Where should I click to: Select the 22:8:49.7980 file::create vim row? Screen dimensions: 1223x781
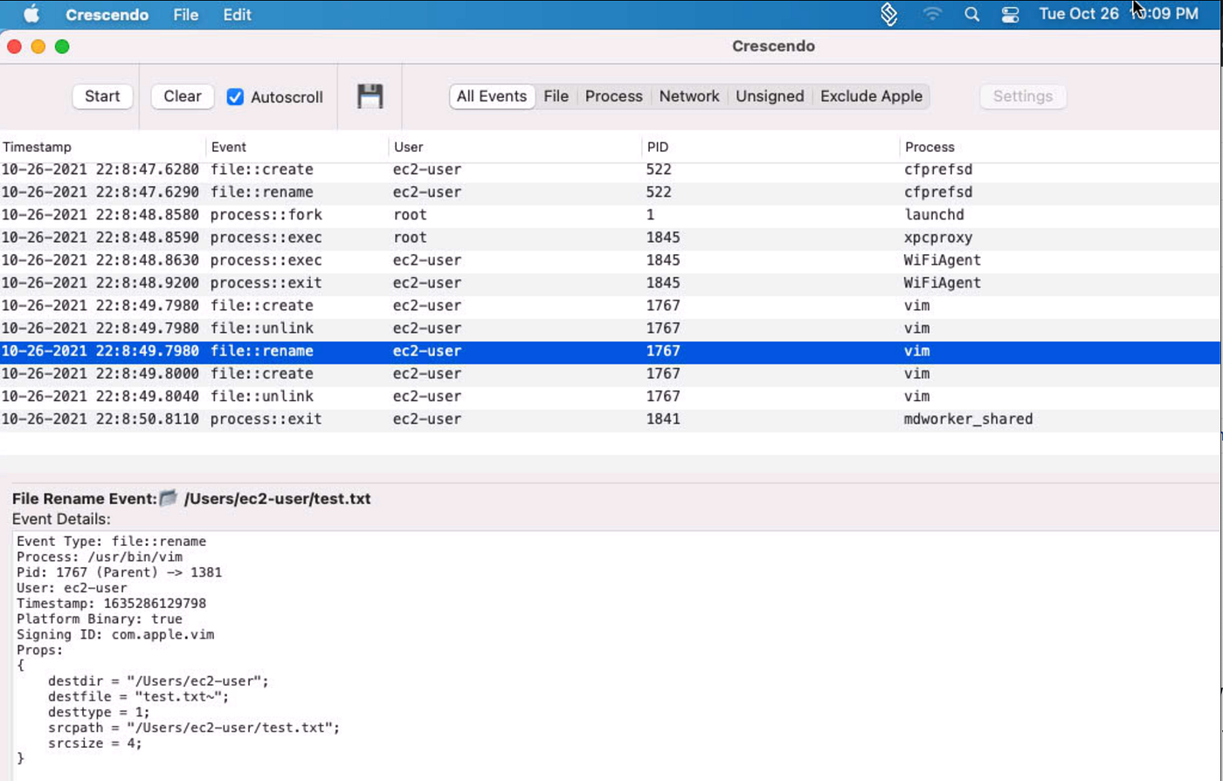(x=611, y=306)
